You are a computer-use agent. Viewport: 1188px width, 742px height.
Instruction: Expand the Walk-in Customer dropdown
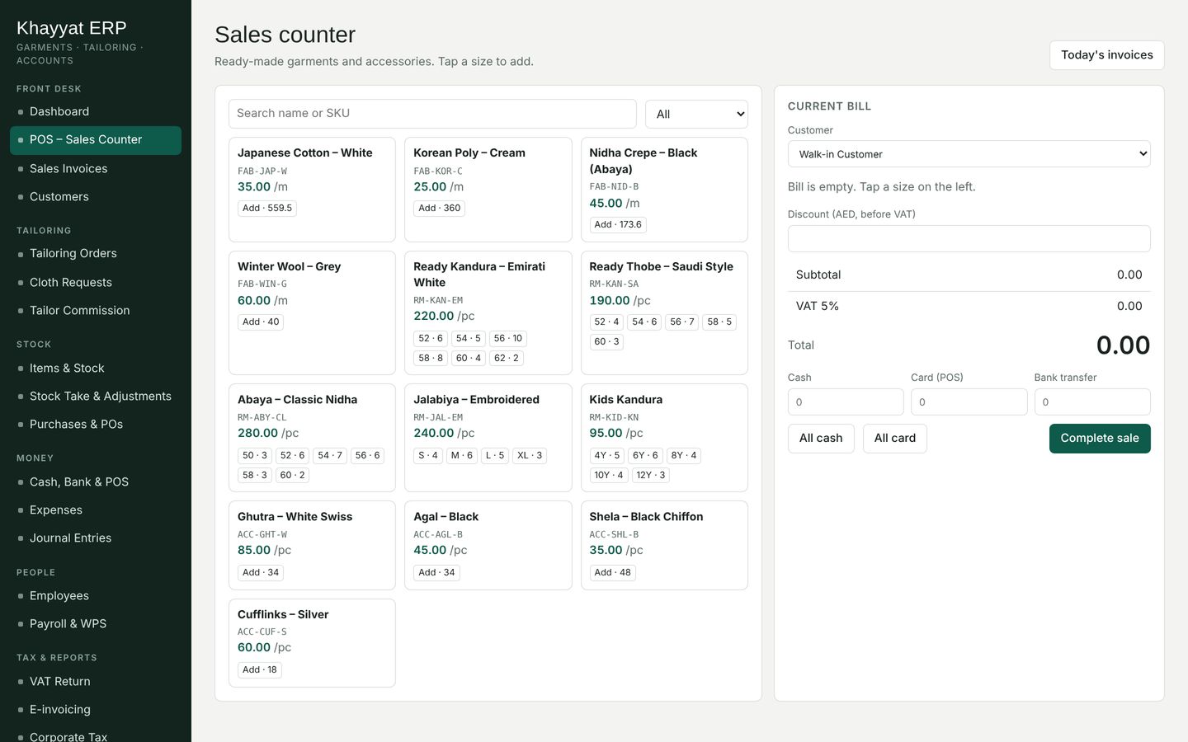[x=969, y=154]
